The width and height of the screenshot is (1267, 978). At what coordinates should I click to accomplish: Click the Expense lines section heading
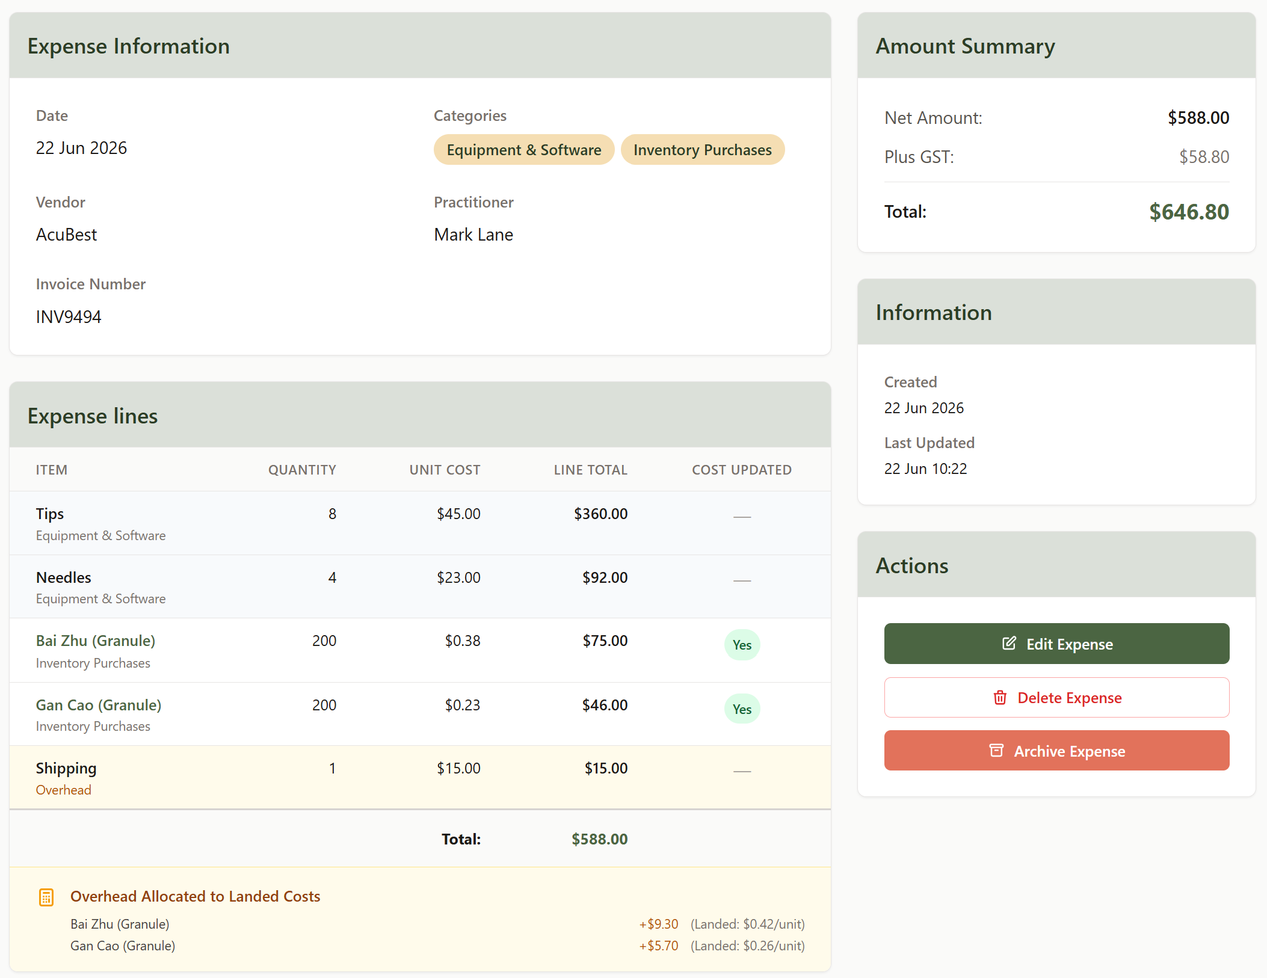click(x=93, y=416)
